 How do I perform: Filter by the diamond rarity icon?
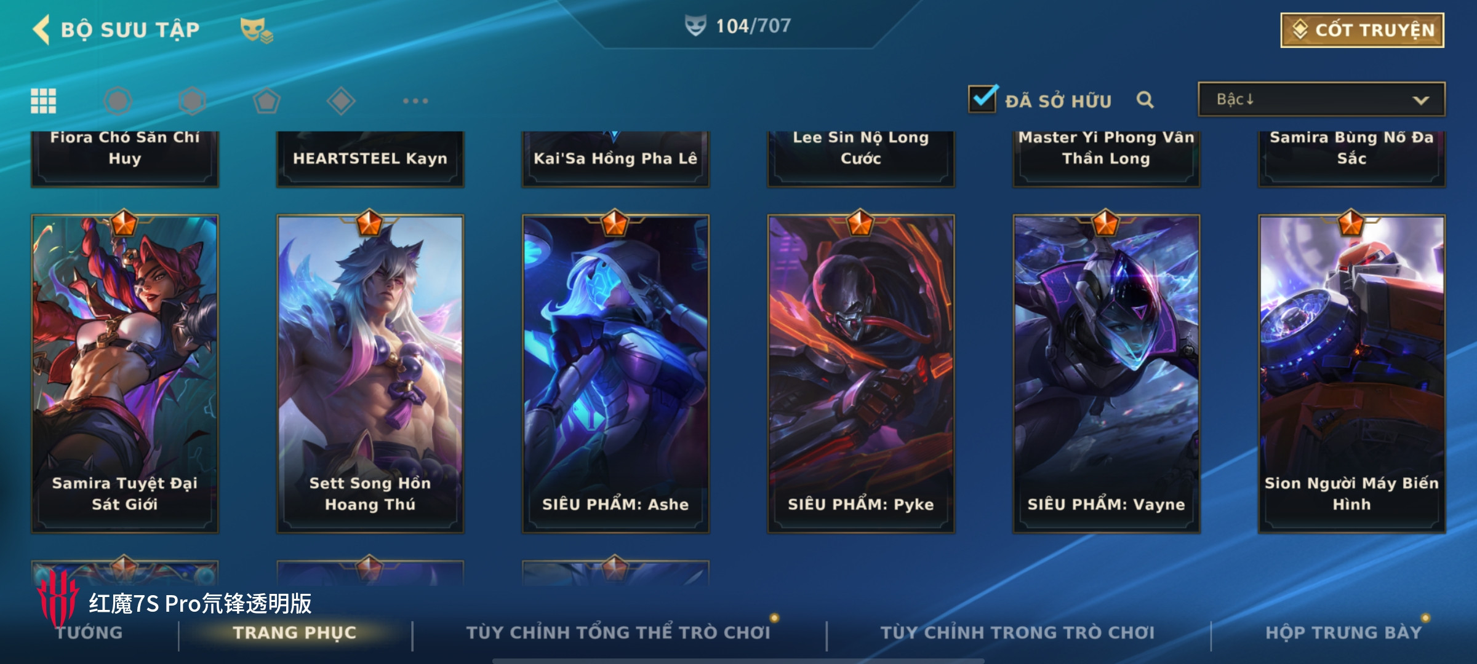coord(341,101)
